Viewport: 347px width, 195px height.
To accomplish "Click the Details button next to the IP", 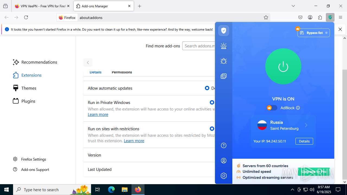I will click(304, 141).
